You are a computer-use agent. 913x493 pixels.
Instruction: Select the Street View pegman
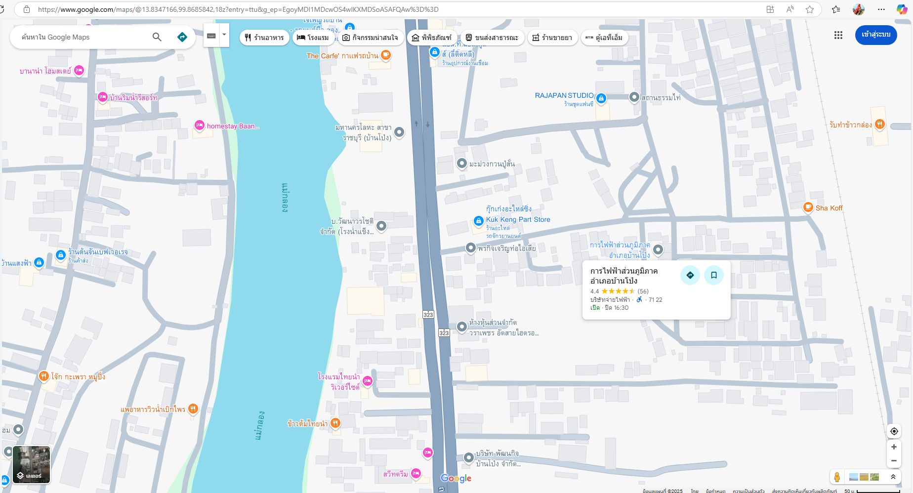tap(837, 477)
